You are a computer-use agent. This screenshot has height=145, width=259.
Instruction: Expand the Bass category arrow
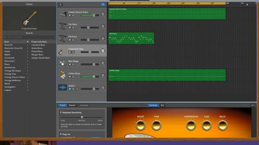[x=28, y=42]
